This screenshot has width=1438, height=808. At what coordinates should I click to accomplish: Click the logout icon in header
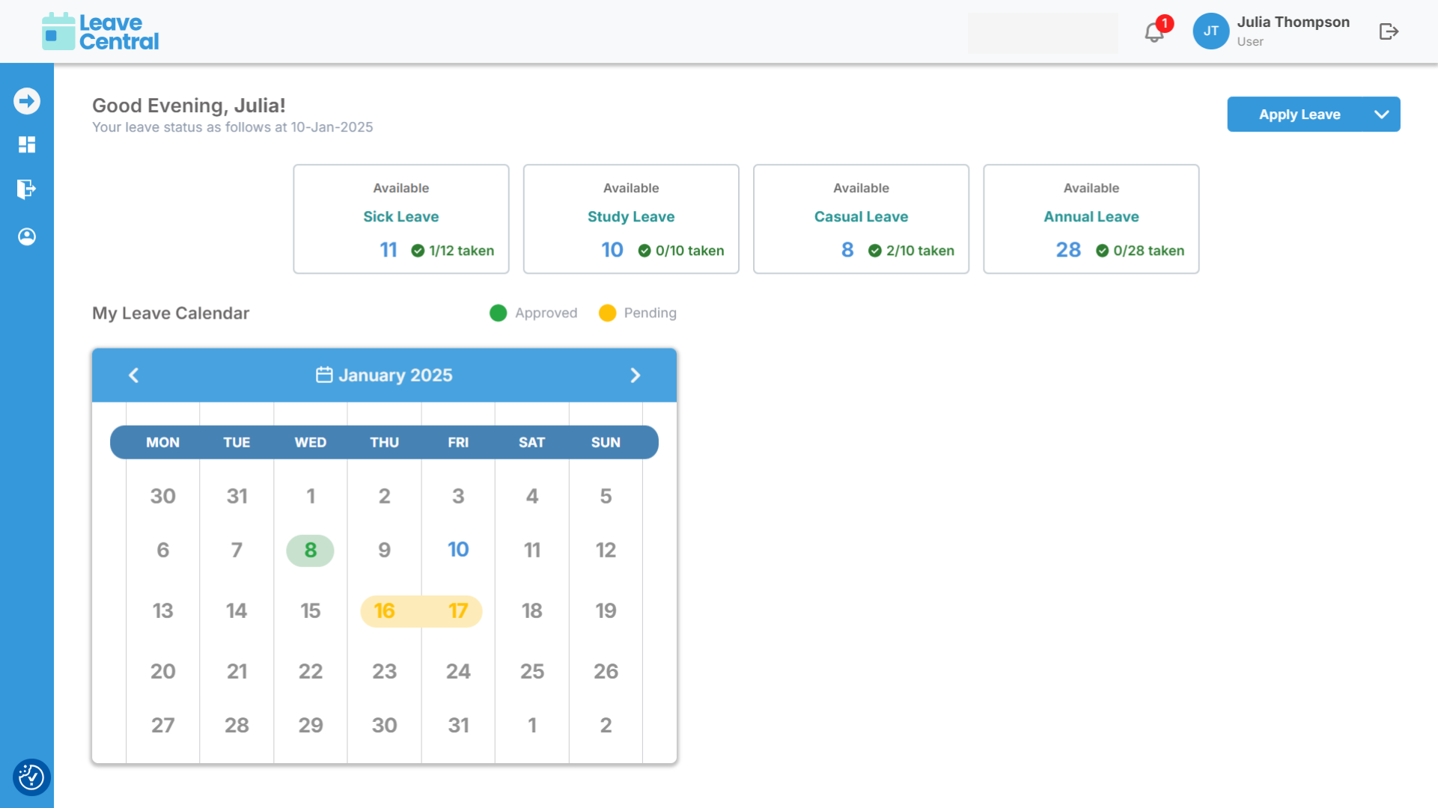point(1389,31)
